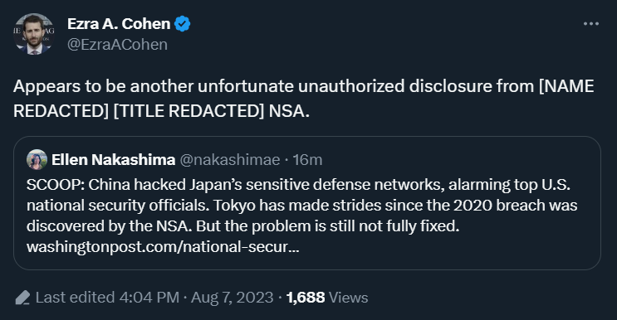The height and width of the screenshot is (320, 617).
Task: Visit the @nakashimae handle
Action: point(230,160)
